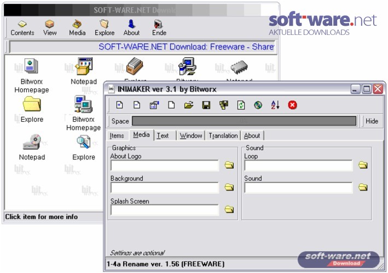Open the item properties icon in INIMAKER toolbar
Screen dimensions: 388x273
154,105
